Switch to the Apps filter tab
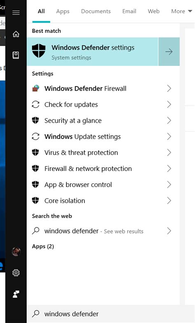Image resolution: width=195 pixels, height=323 pixels. tap(63, 12)
